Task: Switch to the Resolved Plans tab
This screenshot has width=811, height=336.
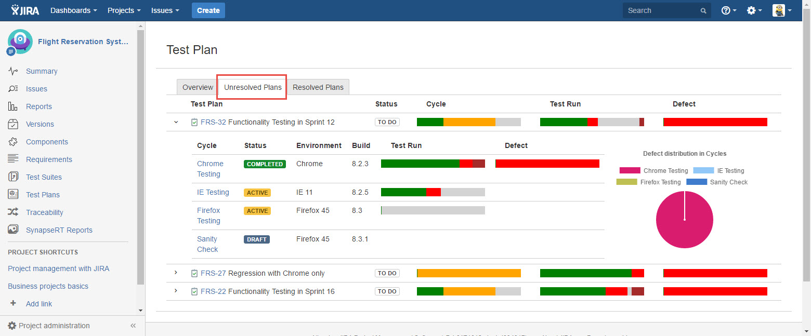Action: point(318,87)
